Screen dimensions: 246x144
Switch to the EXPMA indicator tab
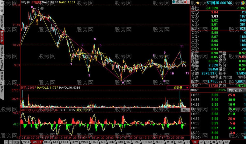148,142
